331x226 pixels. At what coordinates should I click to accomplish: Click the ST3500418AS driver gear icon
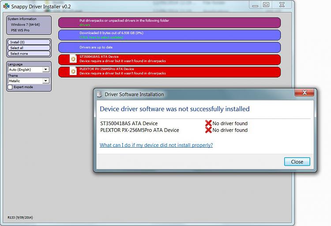(x=73, y=59)
